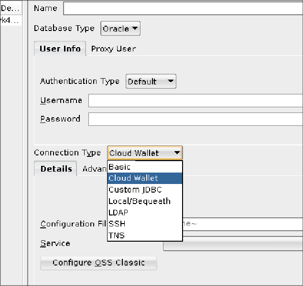Image resolution: width=303 pixels, height=286 pixels.
Task: Select TNS connection type option
Action: pos(144,235)
